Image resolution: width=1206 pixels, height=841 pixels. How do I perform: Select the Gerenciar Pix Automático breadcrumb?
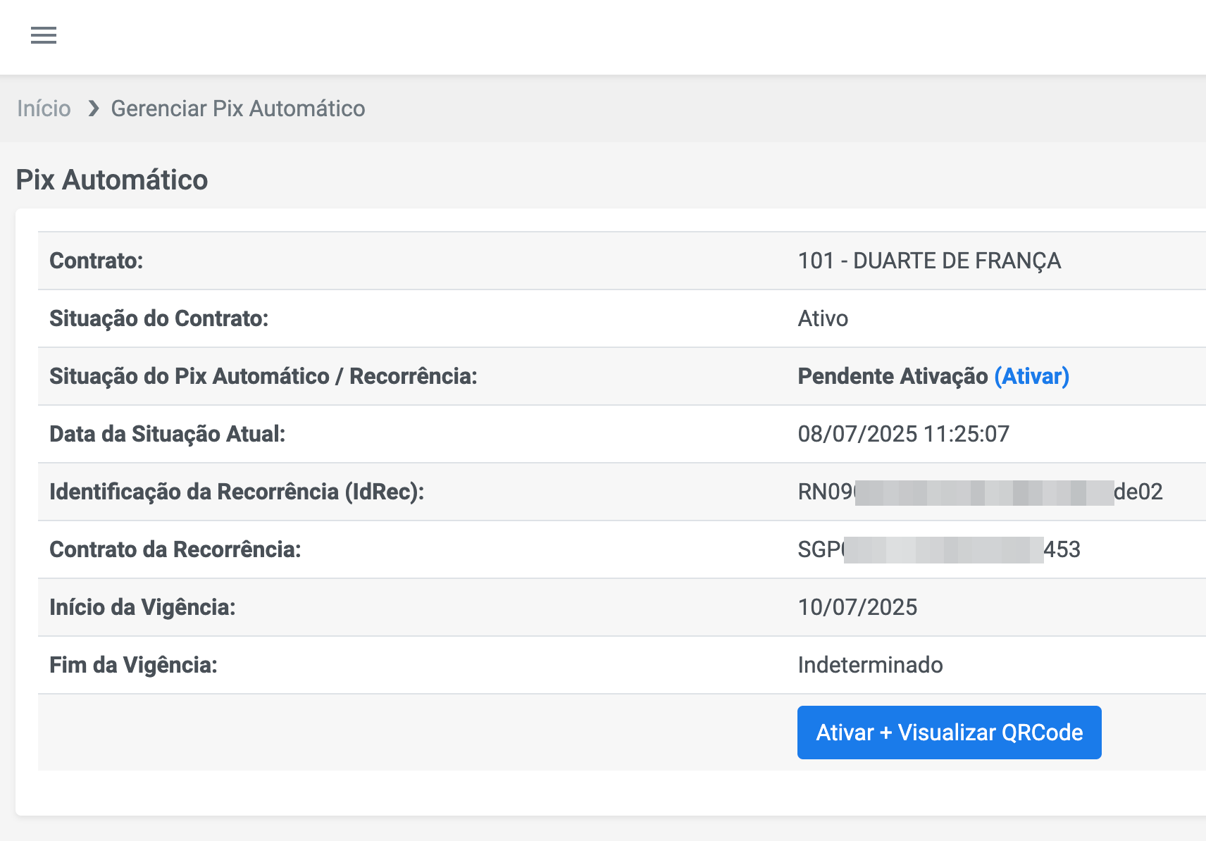[237, 108]
